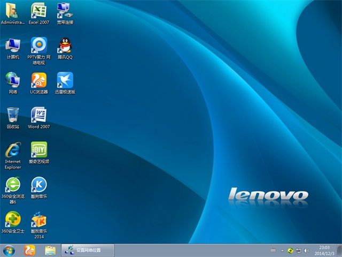
Task: Click the UC Browser desktop icon
Action: [38, 80]
